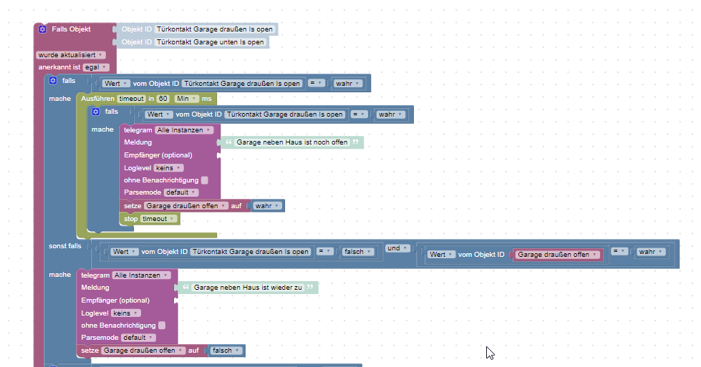
Task: Open timeout name dropdown in Ausführen block
Action: [132, 99]
